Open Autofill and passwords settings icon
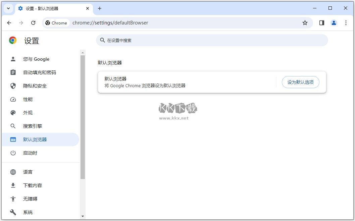355x221 pixels. point(13,72)
